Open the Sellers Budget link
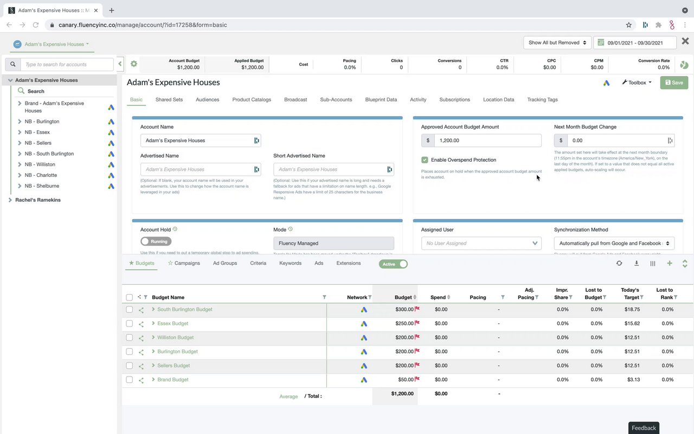 [x=173, y=366]
